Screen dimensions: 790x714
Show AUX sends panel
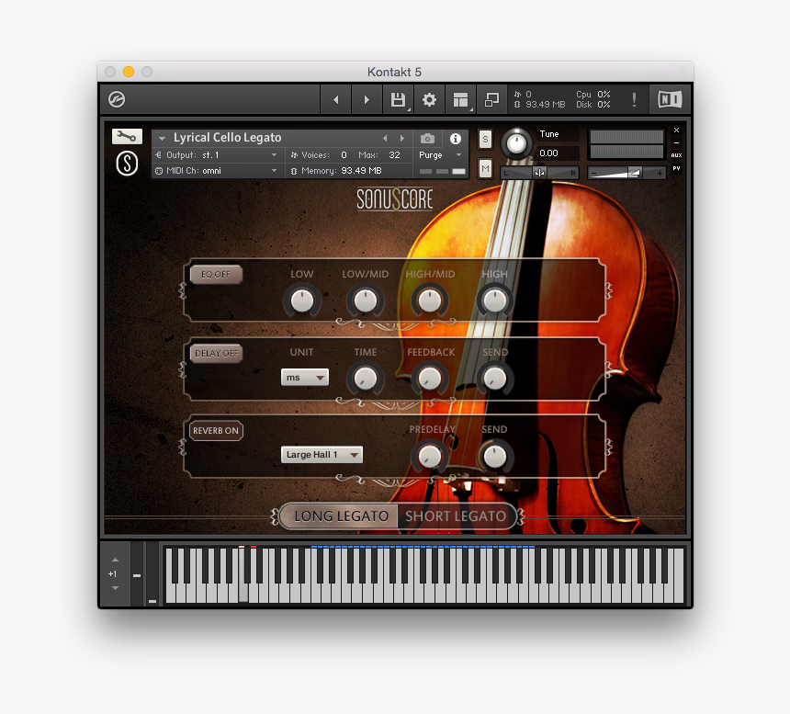677,155
